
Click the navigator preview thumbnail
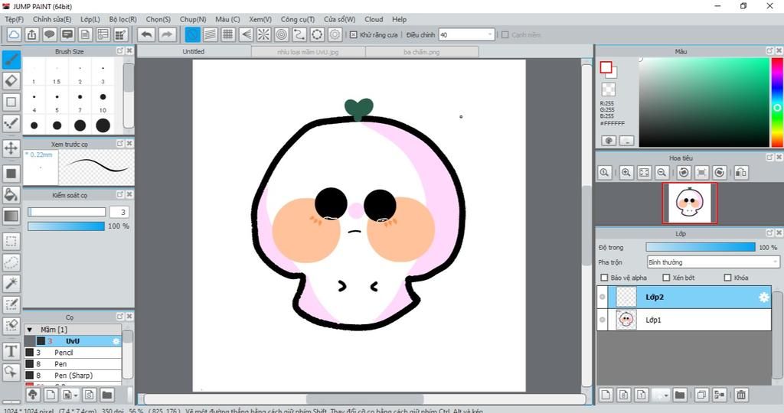point(690,203)
